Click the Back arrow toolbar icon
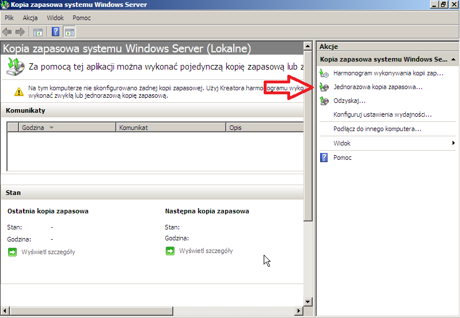 click(7, 32)
